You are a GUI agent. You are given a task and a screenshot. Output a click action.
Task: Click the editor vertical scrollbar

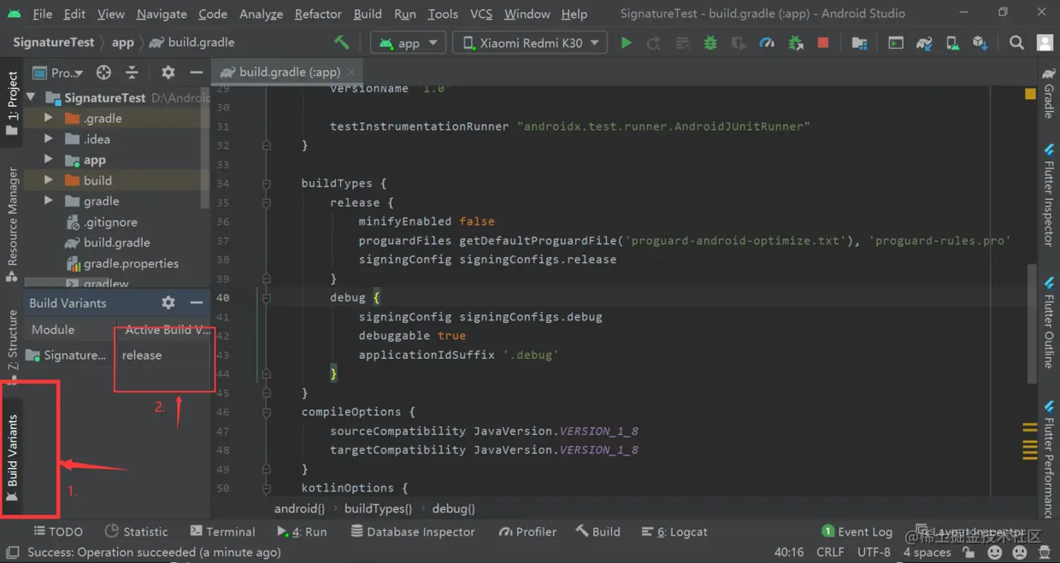pos(1033,325)
